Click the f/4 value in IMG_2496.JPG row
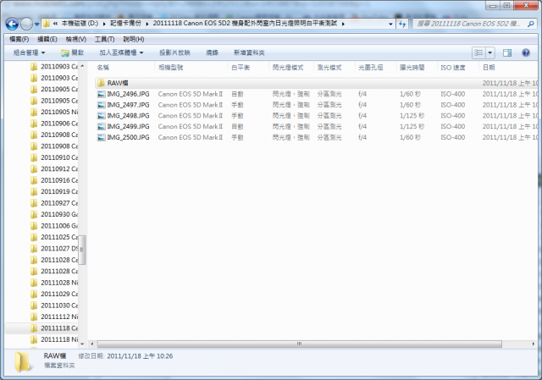The height and width of the screenshot is (380, 542). pos(362,94)
